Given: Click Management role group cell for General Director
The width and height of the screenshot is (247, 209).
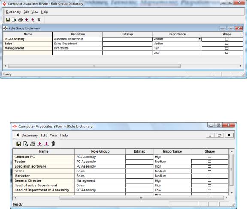Looking at the screenshot, I should [100, 181].
